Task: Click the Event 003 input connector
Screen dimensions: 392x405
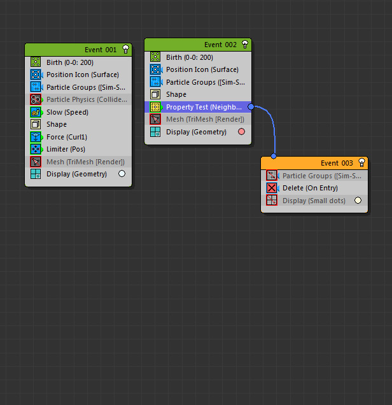Action: point(274,156)
